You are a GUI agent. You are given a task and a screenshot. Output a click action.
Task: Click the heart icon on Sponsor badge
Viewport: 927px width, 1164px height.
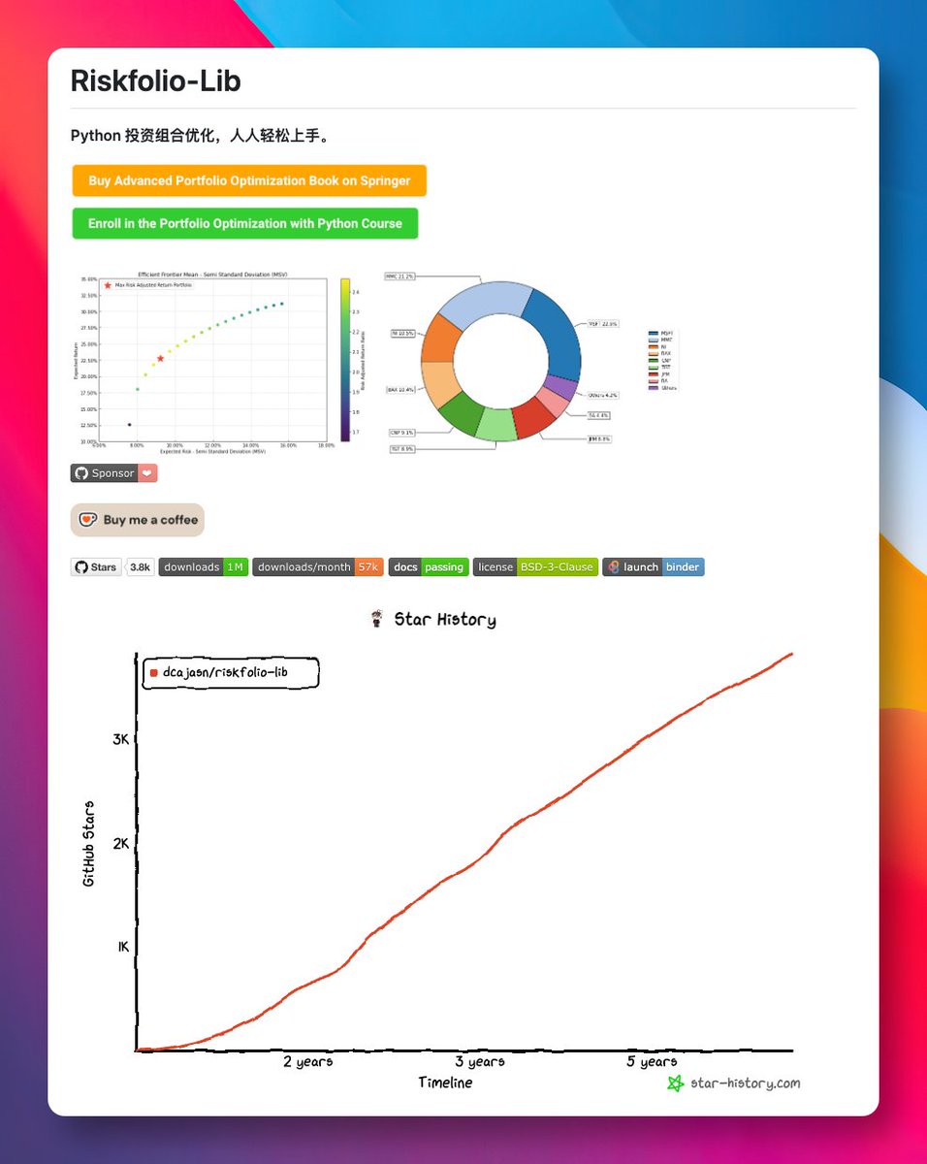click(147, 473)
